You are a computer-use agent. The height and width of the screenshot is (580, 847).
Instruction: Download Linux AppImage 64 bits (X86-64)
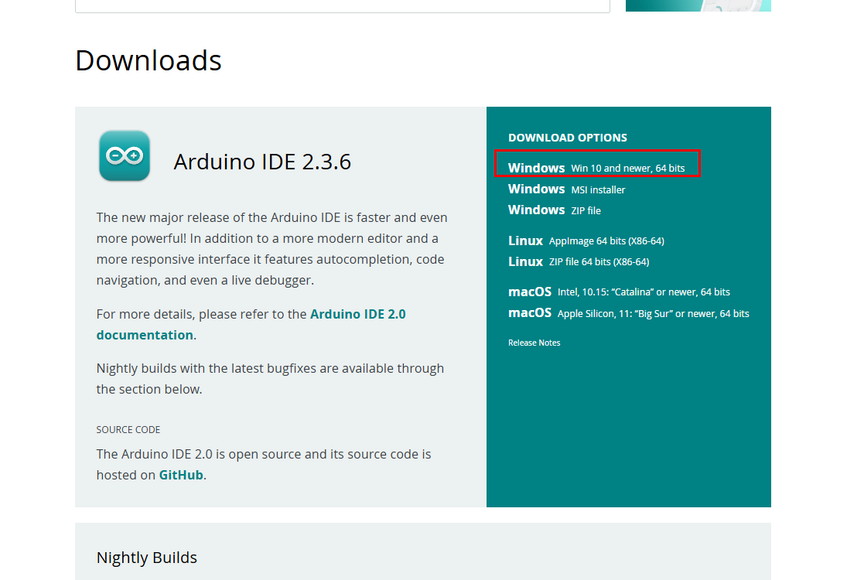click(586, 241)
